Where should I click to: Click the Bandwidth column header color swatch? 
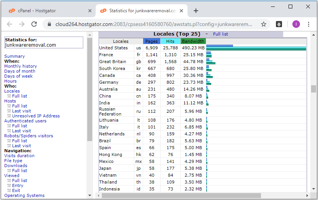click(x=193, y=41)
